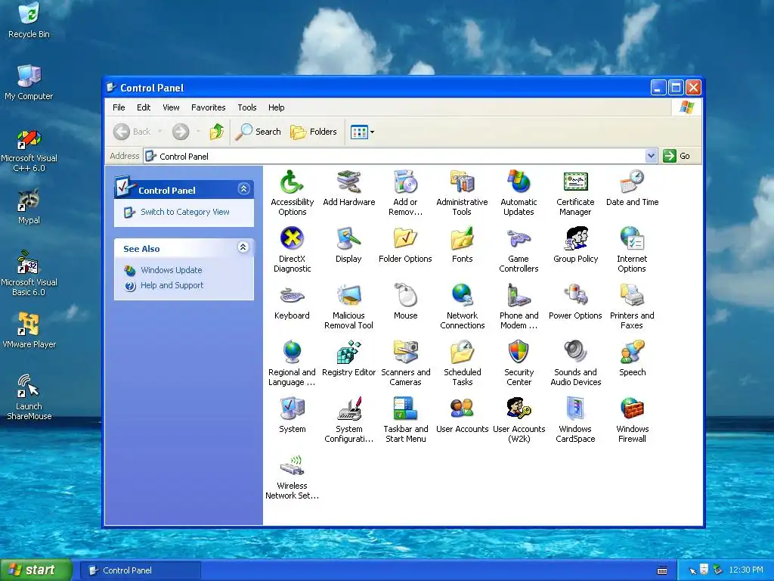This screenshot has height=581, width=774.
Task: Click the Go button
Action: click(x=676, y=156)
